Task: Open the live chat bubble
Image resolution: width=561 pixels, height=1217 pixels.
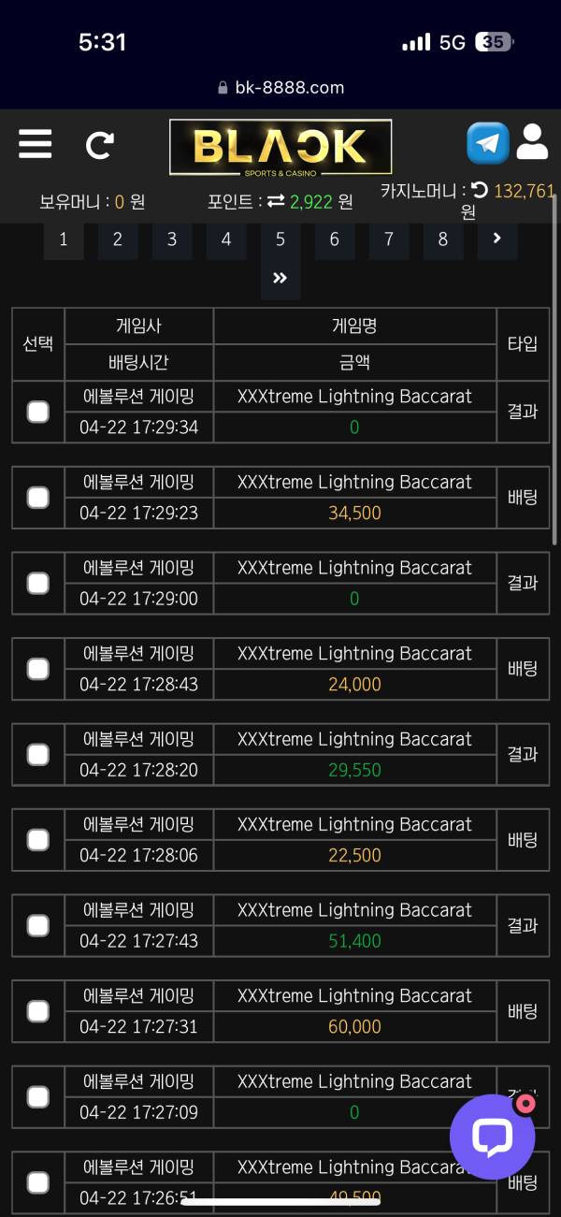Action: pos(492,1137)
